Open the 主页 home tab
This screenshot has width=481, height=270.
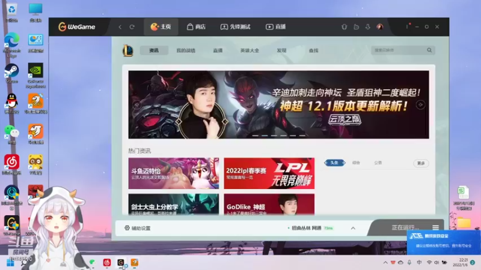pos(161,27)
